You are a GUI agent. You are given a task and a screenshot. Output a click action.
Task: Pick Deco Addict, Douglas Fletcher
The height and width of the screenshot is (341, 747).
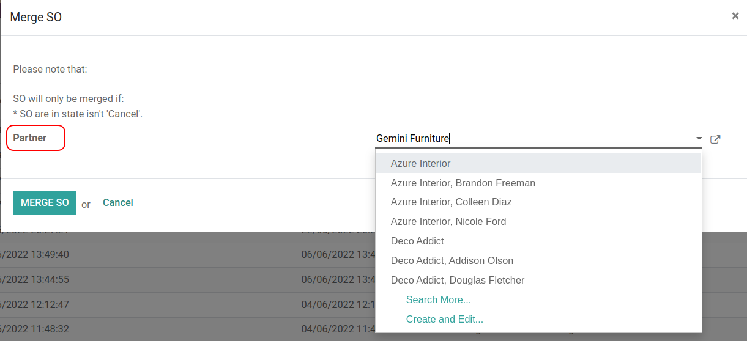tap(457, 280)
